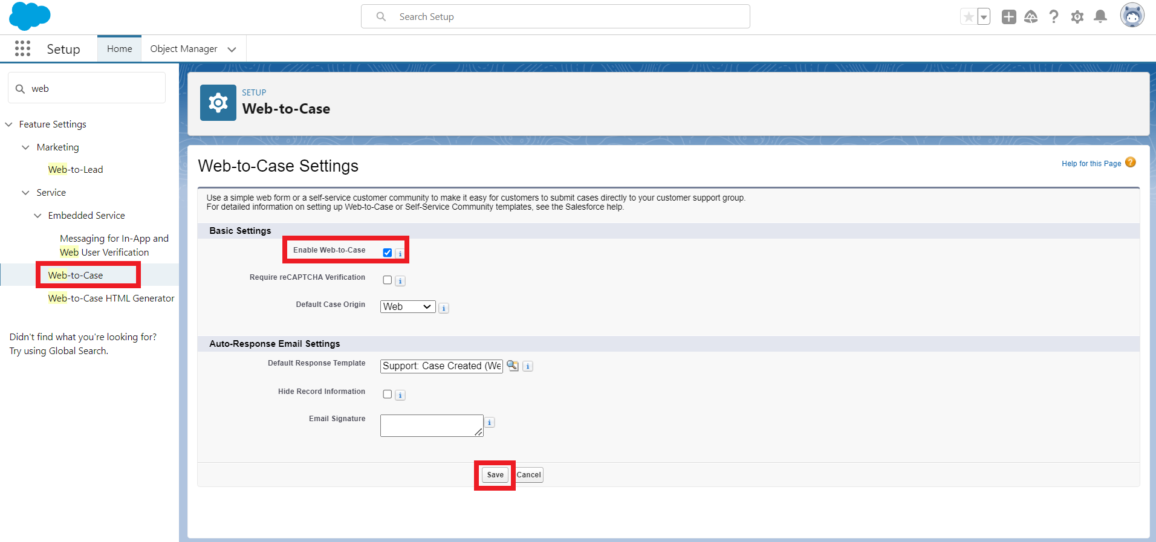Screen dimensions: 1156x542
Task: Click the Trailhead guidance icon
Action: pos(1031,17)
